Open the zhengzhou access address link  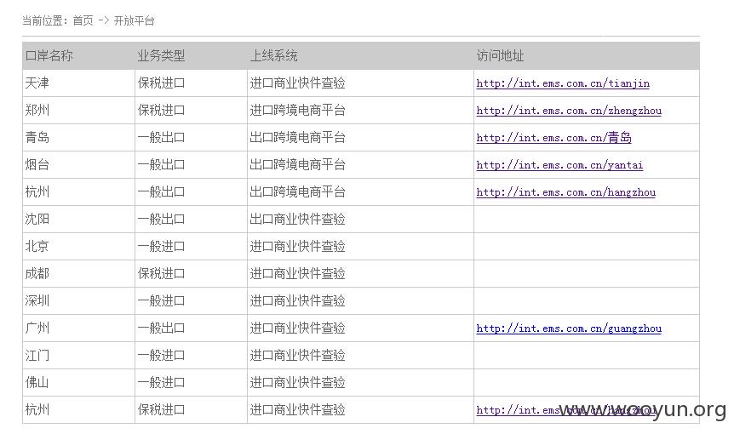pos(569,111)
